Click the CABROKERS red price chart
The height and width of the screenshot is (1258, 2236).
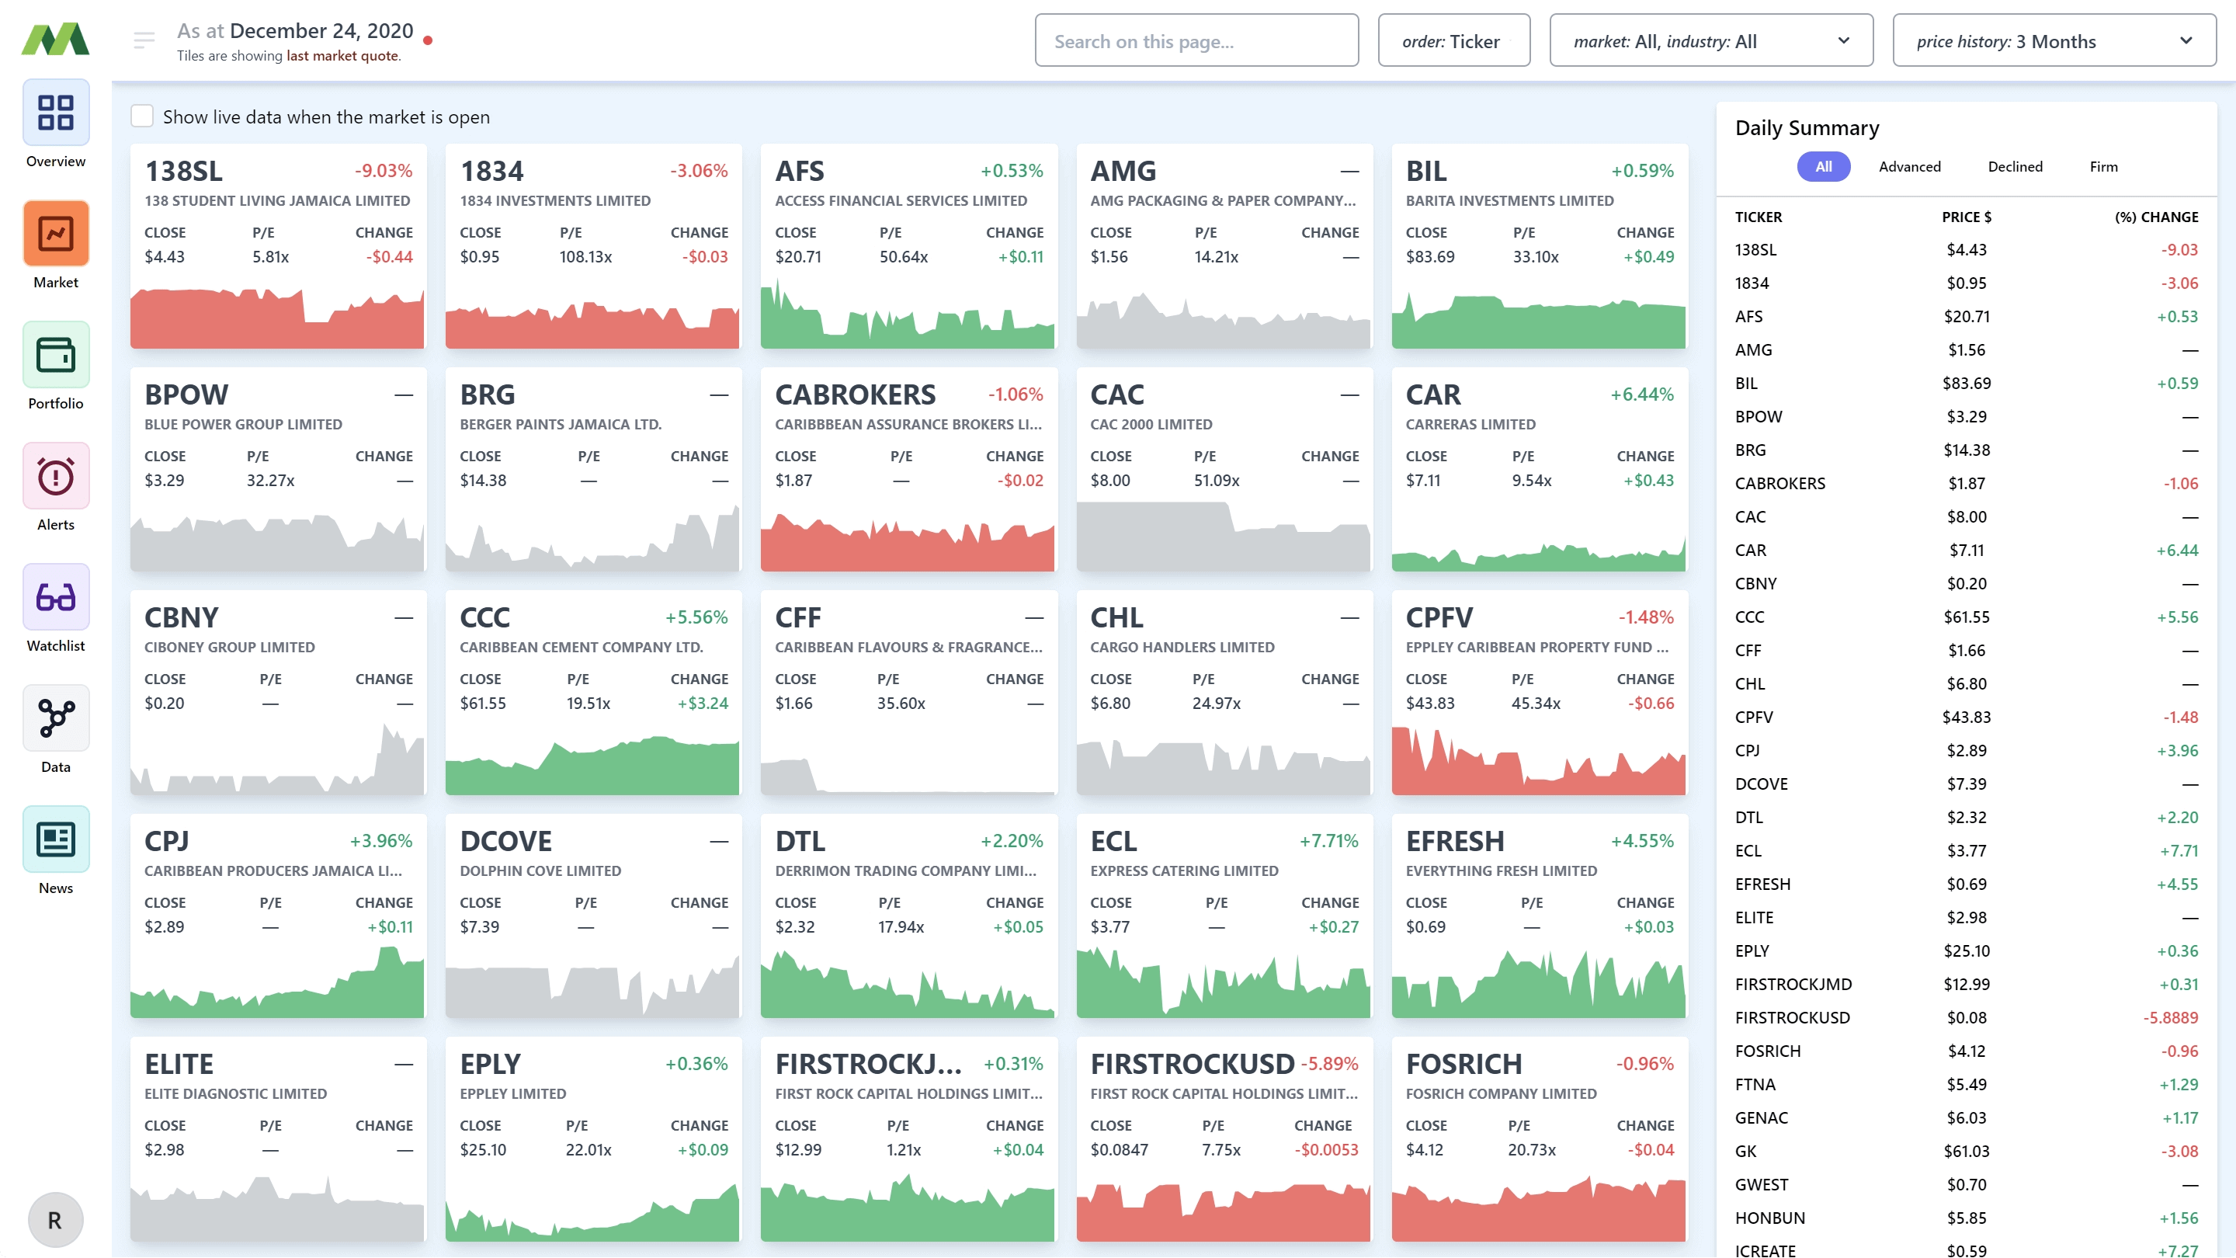tap(908, 543)
